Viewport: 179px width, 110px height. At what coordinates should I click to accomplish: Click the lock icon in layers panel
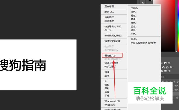point(177,98)
